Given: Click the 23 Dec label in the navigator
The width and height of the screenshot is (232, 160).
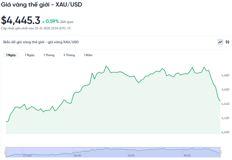Looking at the screenshot, I should point(28,155).
